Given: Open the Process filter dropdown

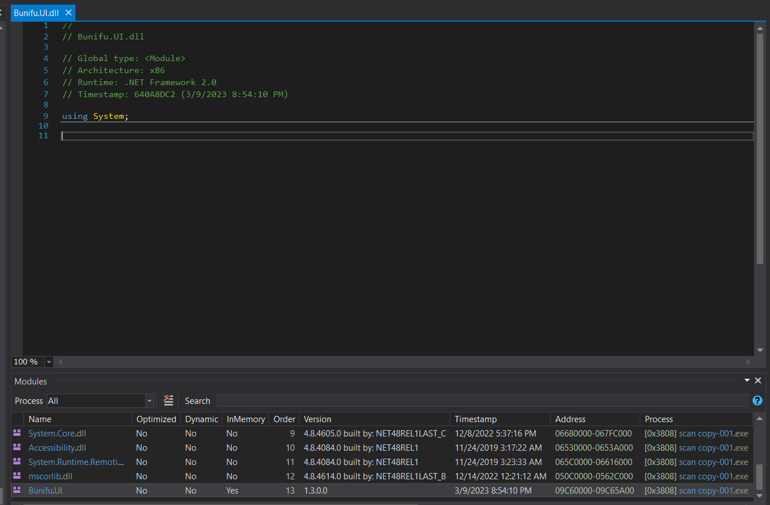Looking at the screenshot, I should [x=150, y=400].
